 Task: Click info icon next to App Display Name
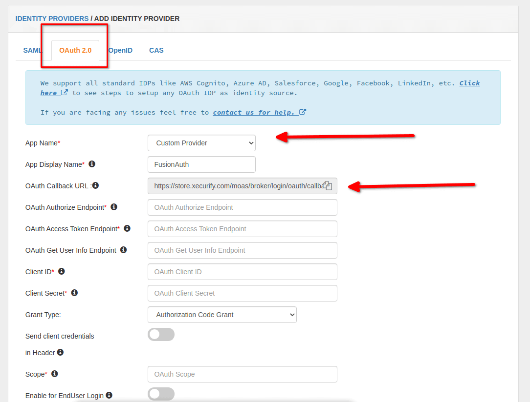[92, 164]
